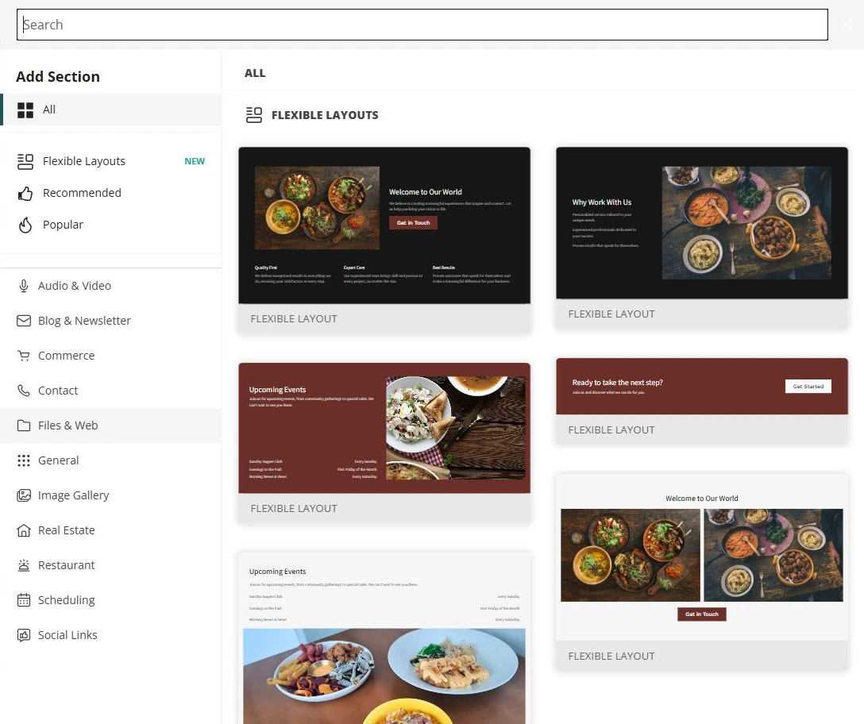Select the Contact category

click(x=111, y=391)
